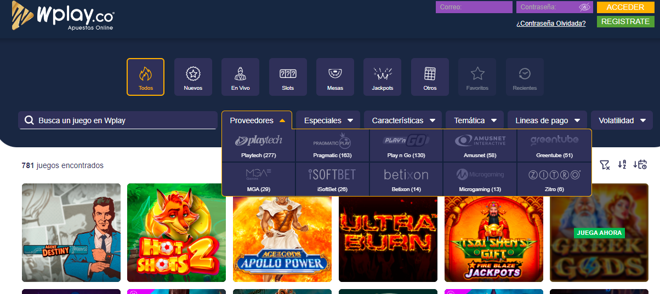Open the Mesas table games category
This screenshot has width=660, height=294.
tap(335, 77)
